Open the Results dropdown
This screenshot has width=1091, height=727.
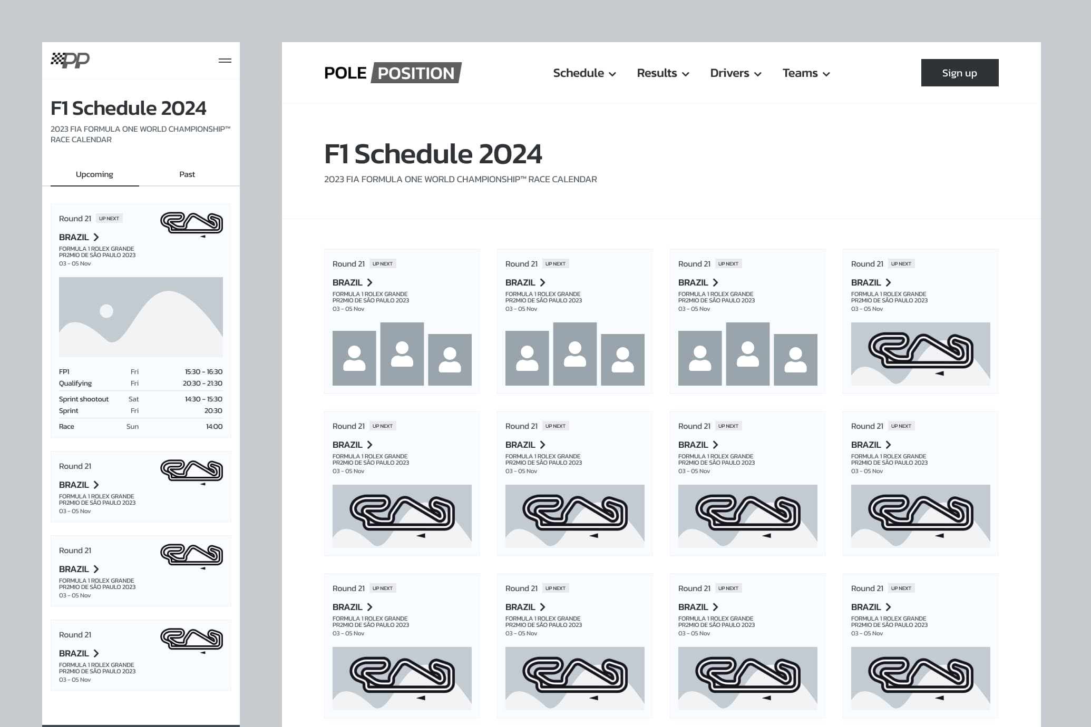point(663,73)
